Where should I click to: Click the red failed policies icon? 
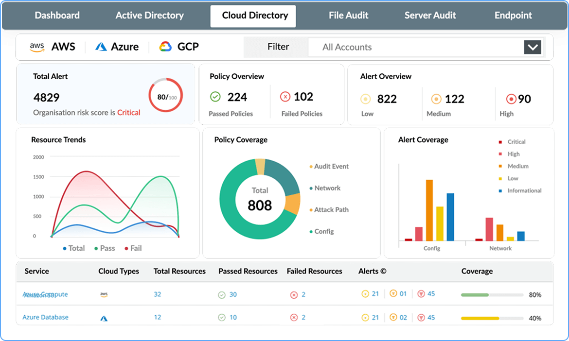285,97
